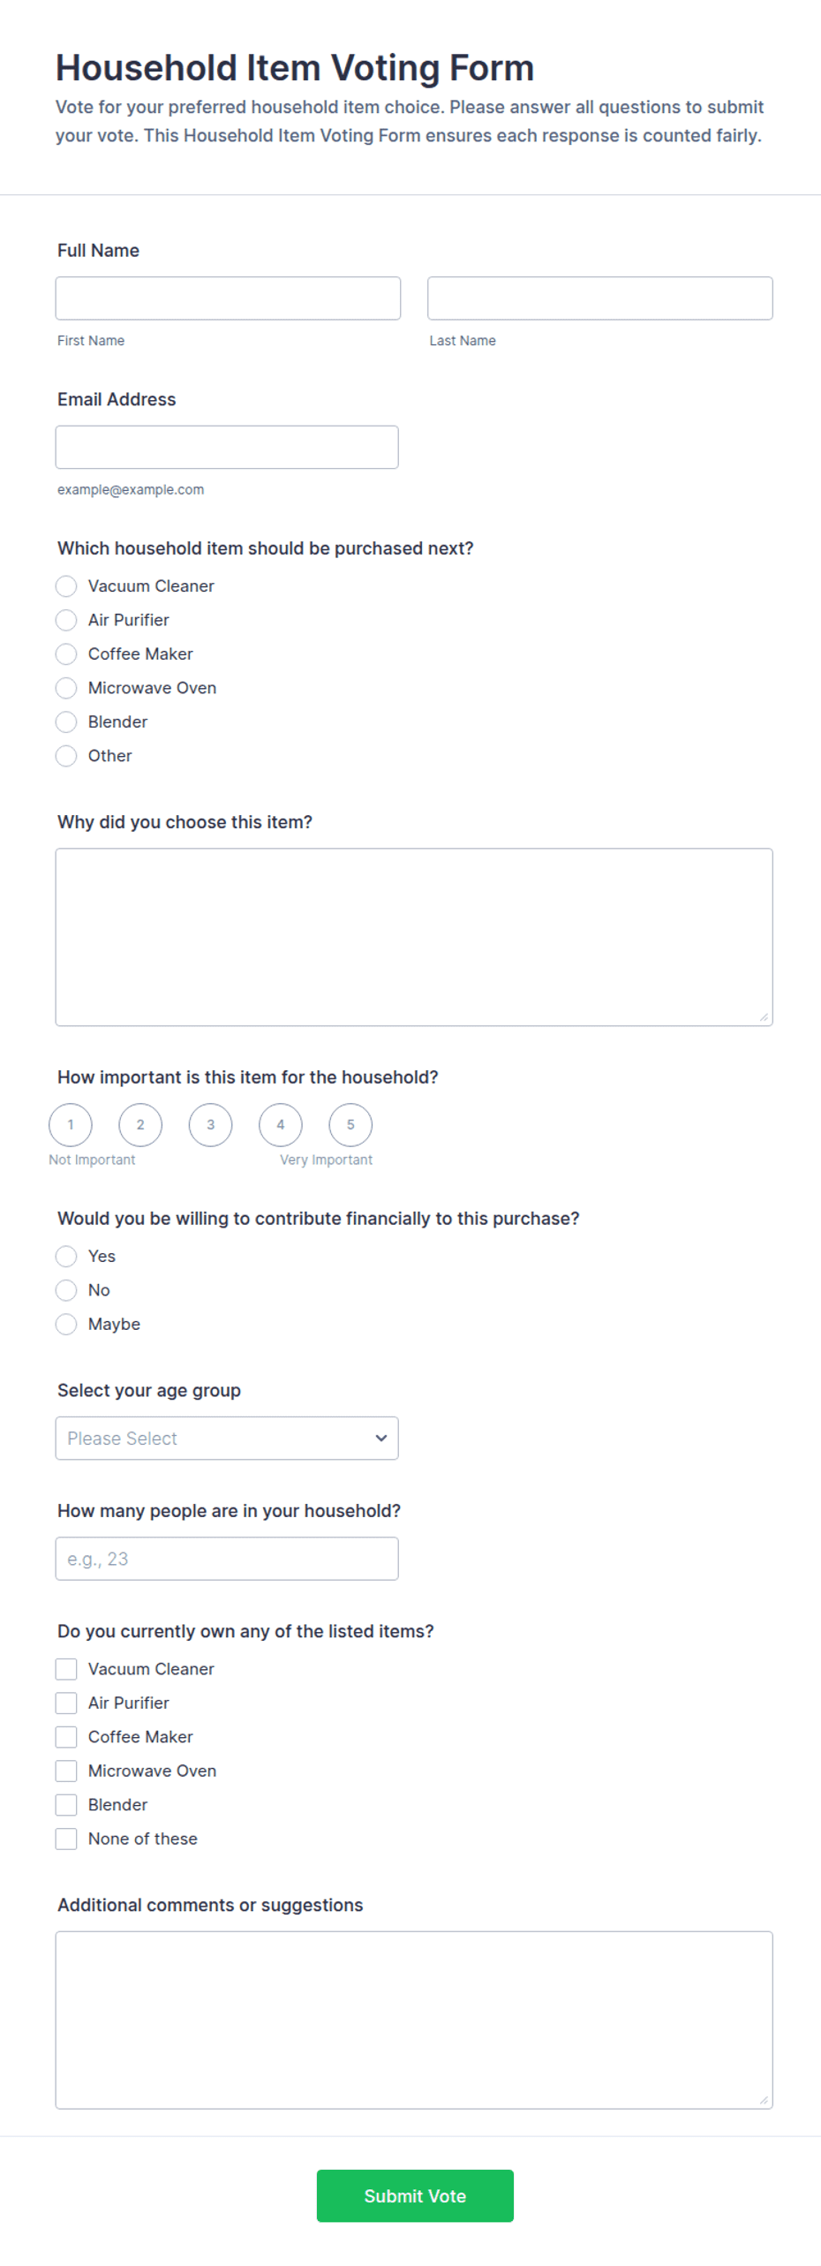Select the Vacuum Cleaner radio option
Screen dimensions: 821x2266
click(x=66, y=586)
